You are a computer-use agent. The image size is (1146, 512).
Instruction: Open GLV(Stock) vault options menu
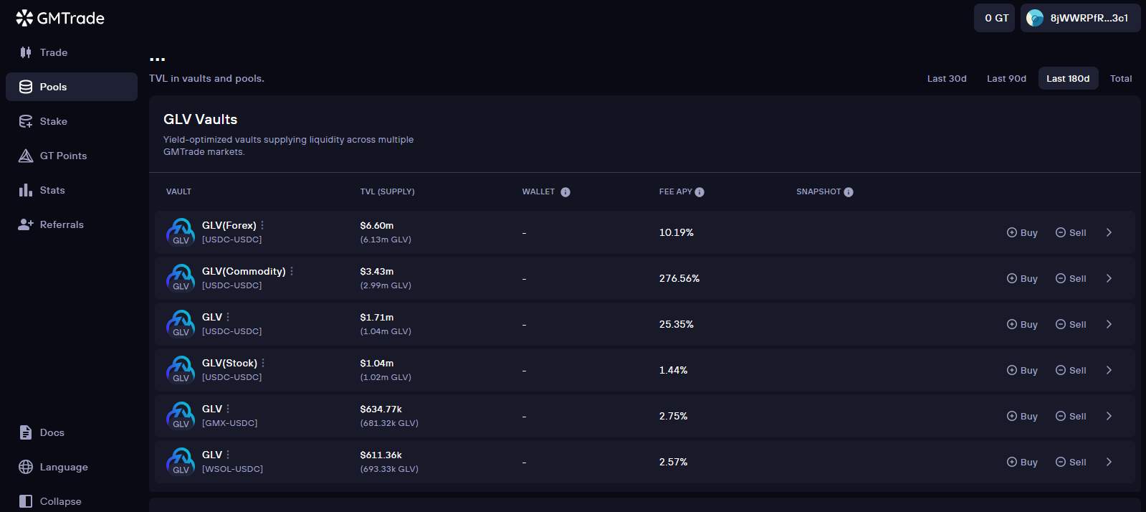[263, 363]
